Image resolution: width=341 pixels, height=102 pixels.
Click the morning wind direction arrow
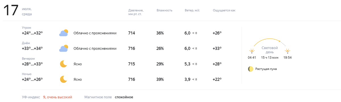pos(193,33)
